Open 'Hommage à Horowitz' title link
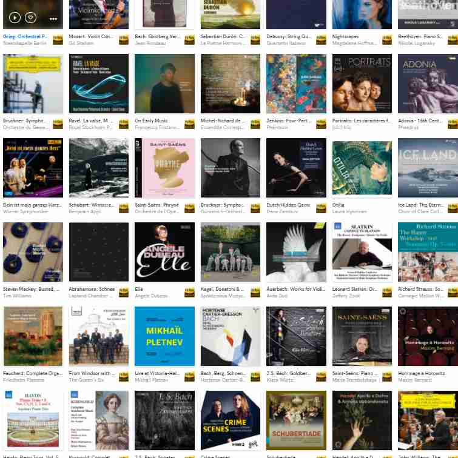Screen dimensions: 458x458 [422, 373]
